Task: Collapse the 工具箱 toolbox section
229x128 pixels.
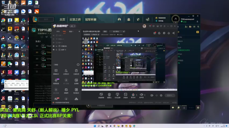Action: tap(78, 65)
